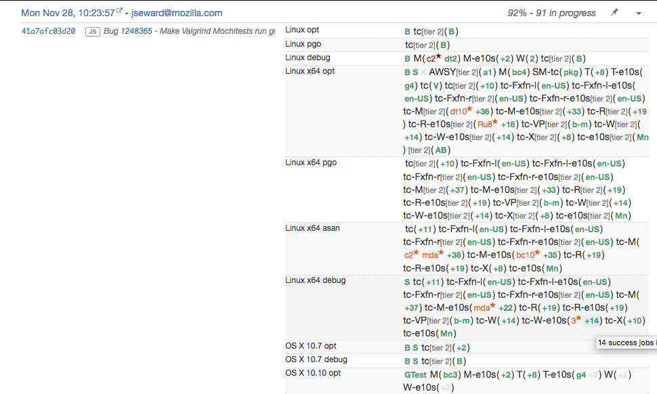This screenshot has height=394, width=657.
Task: Expand the +36 collapsed jobs group
Action: [483, 111]
